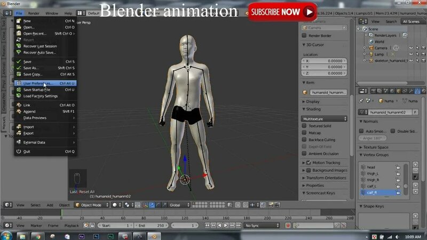This screenshot has width=427, height=240.
Task: Click the timeline record button
Action: [x=288, y=225]
